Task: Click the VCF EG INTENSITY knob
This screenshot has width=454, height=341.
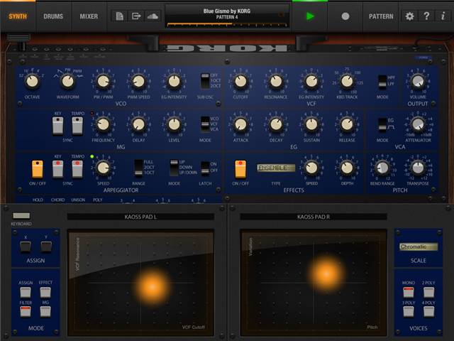Action: [311, 82]
